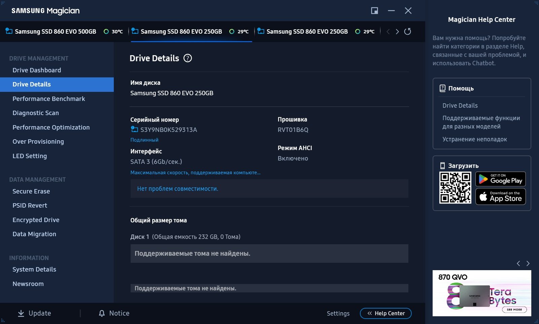The height and width of the screenshot is (324, 539).
Task: Collapse the Help Center panel
Action: [385, 313]
